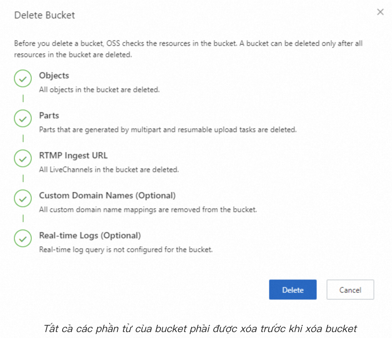Select the Custom Domain Names checkmark icon
This screenshot has width=392, height=338.
23,198
